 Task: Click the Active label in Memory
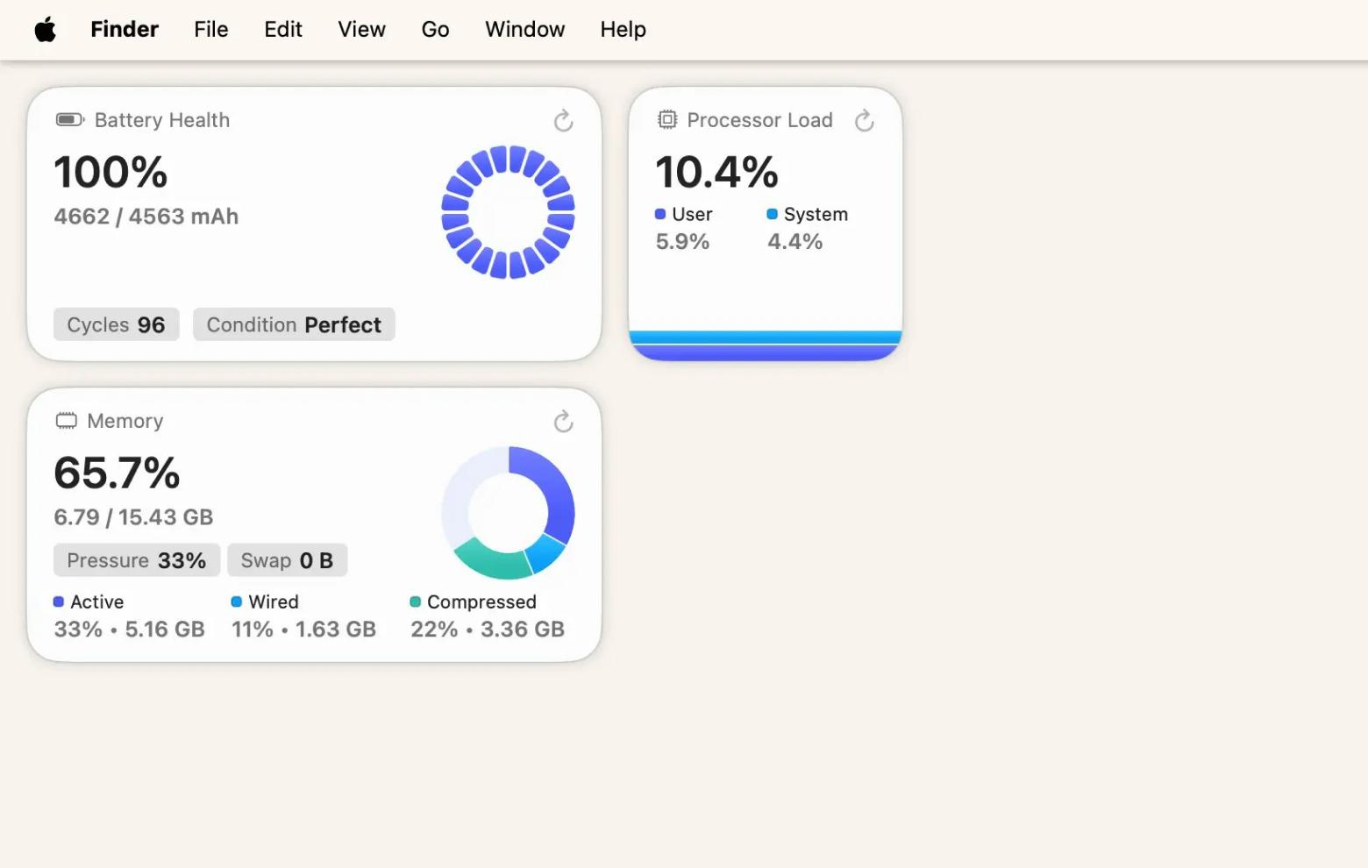97,601
